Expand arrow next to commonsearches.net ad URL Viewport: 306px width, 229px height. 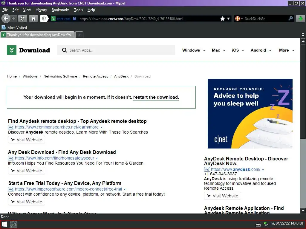(x=101, y=127)
